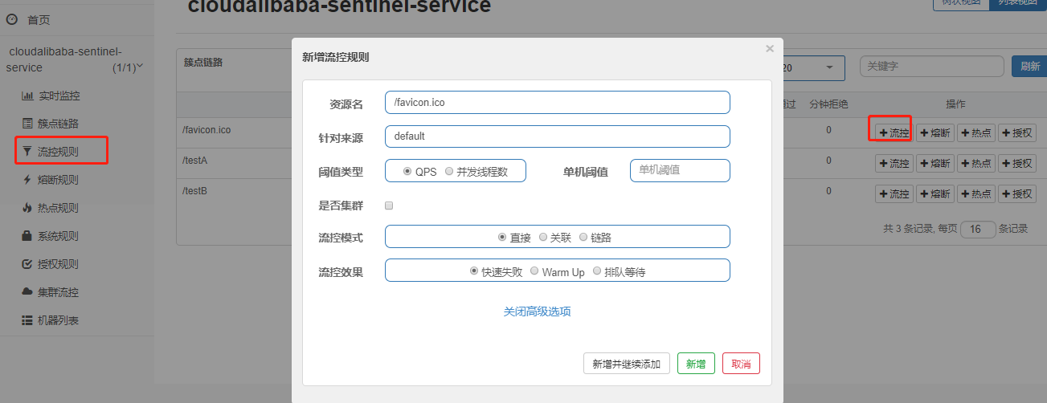Screen dimensions: 1047x403
Task: Click the flame icon beside 热点规则
Action: (x=27, y=208)
